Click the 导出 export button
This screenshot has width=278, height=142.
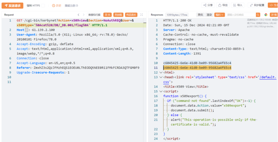223,5
